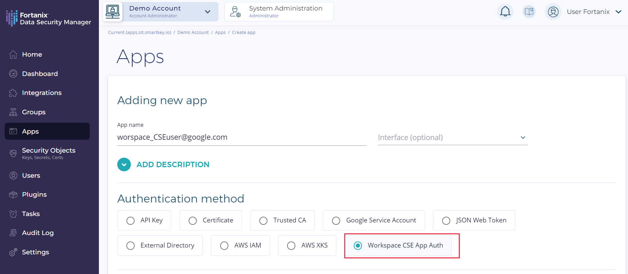The height and width of the screenshot is (274, 628).
Task: Open the Interface (optional) dropdown
Action: click(x=452, y=137)
